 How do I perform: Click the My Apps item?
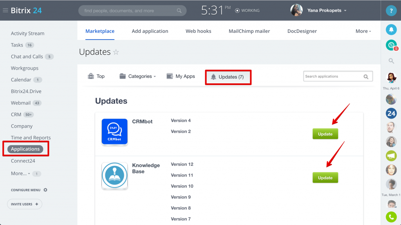coord(181,76)
